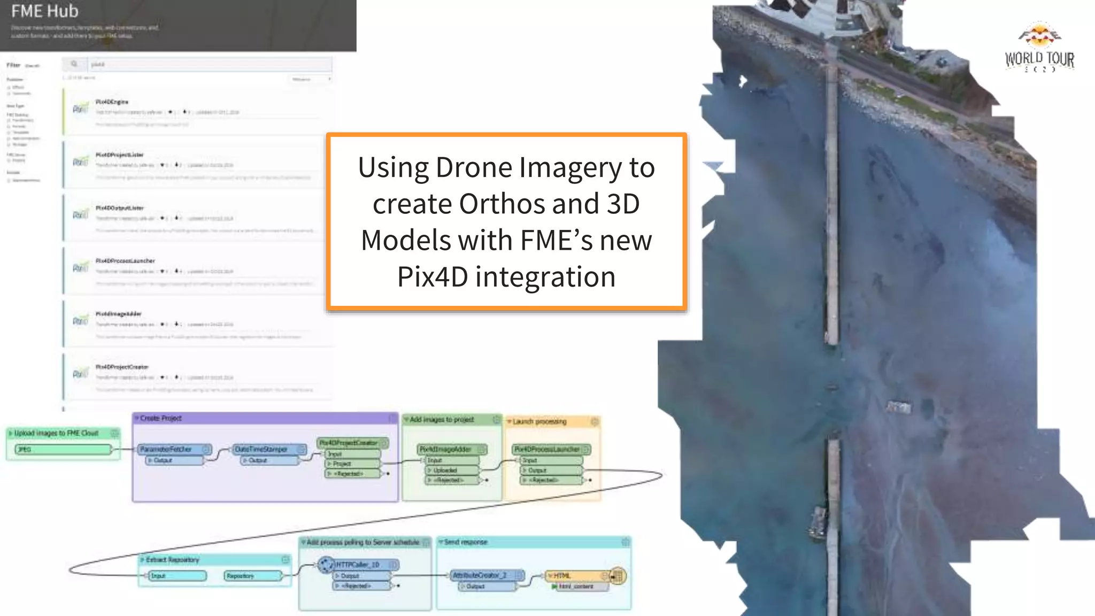Collapse the HTML writer feature type

point(550,576)
